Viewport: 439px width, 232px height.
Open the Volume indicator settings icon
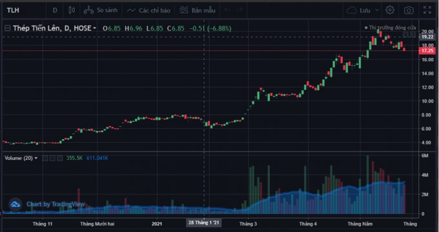point(52,158)
